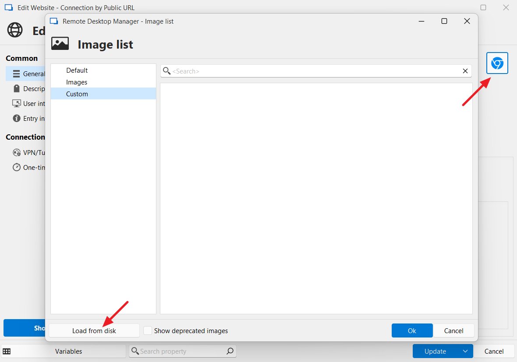
Task: Select the Default image category
Action: (x=77, y=70)
